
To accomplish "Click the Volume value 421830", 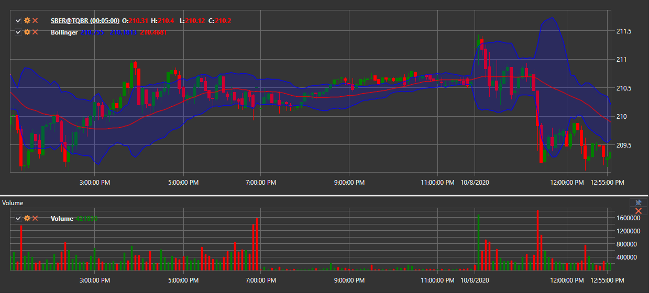I will tap(86, 219).
